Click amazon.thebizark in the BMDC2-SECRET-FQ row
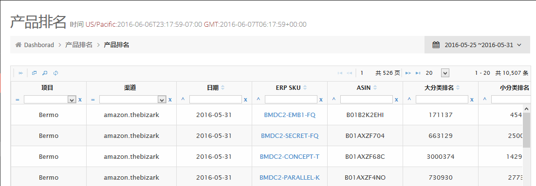The image size is (536, 186). tap(131, 136)
